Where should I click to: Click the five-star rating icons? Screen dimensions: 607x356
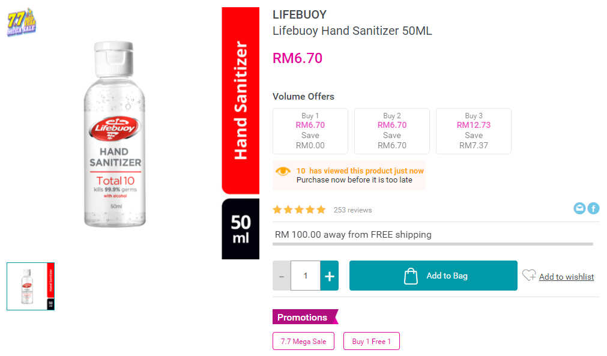tap(299, 210)
